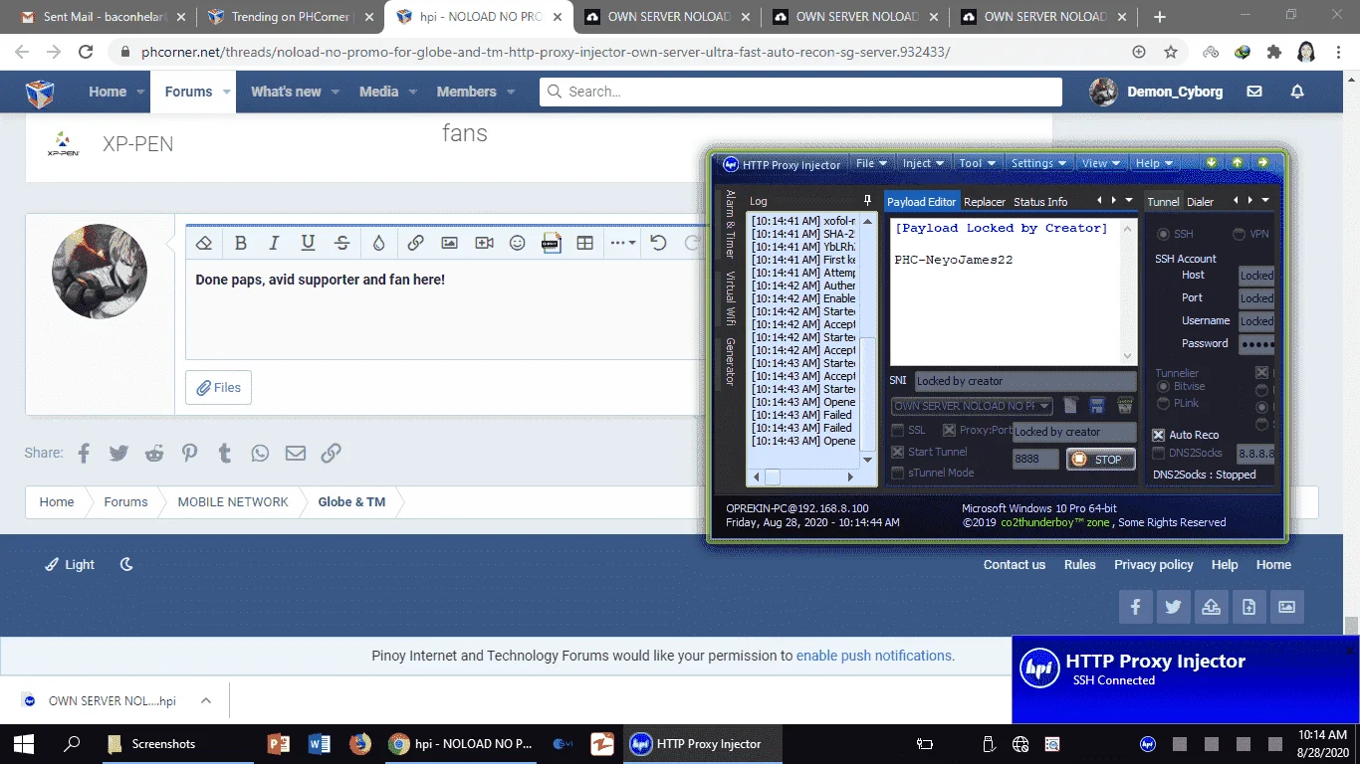Open the Help menu in HTTP Proxy Injector
Viewport: 1360px width, 764px height.
coord(1154,163)
